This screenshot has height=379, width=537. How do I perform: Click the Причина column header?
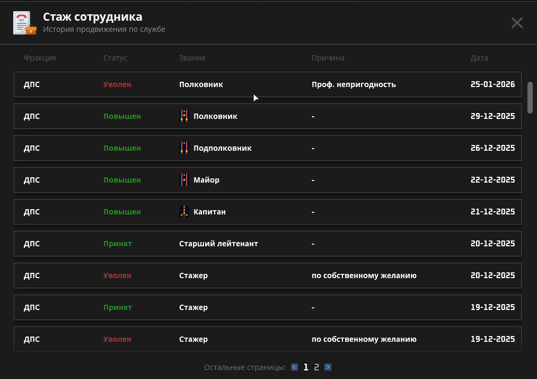(328, 58)
